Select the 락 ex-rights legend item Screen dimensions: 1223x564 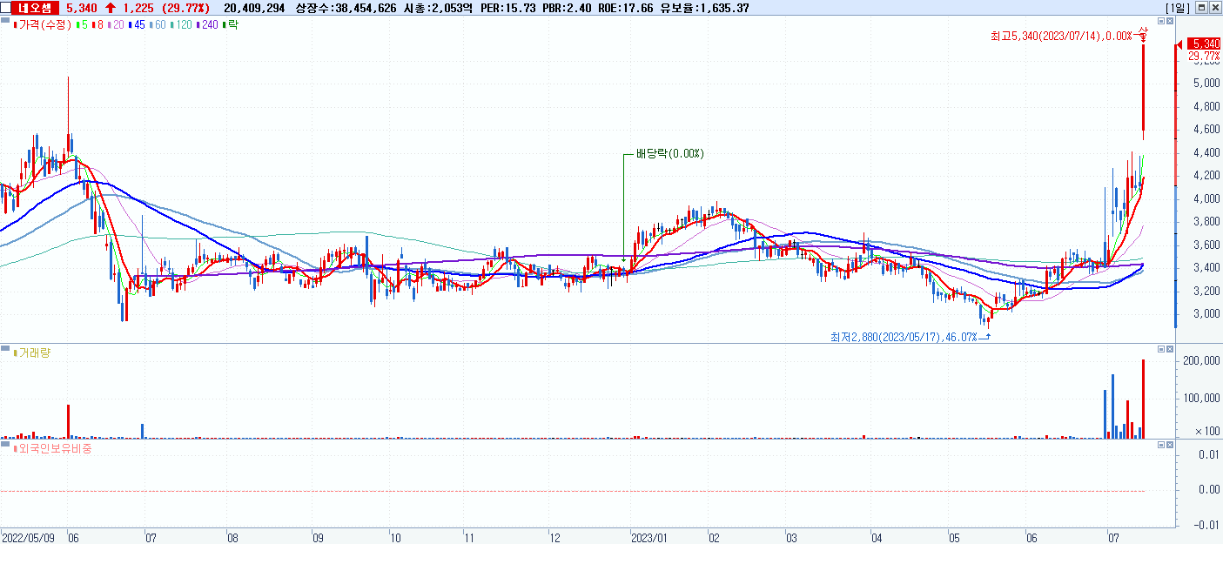pos(231,24)
